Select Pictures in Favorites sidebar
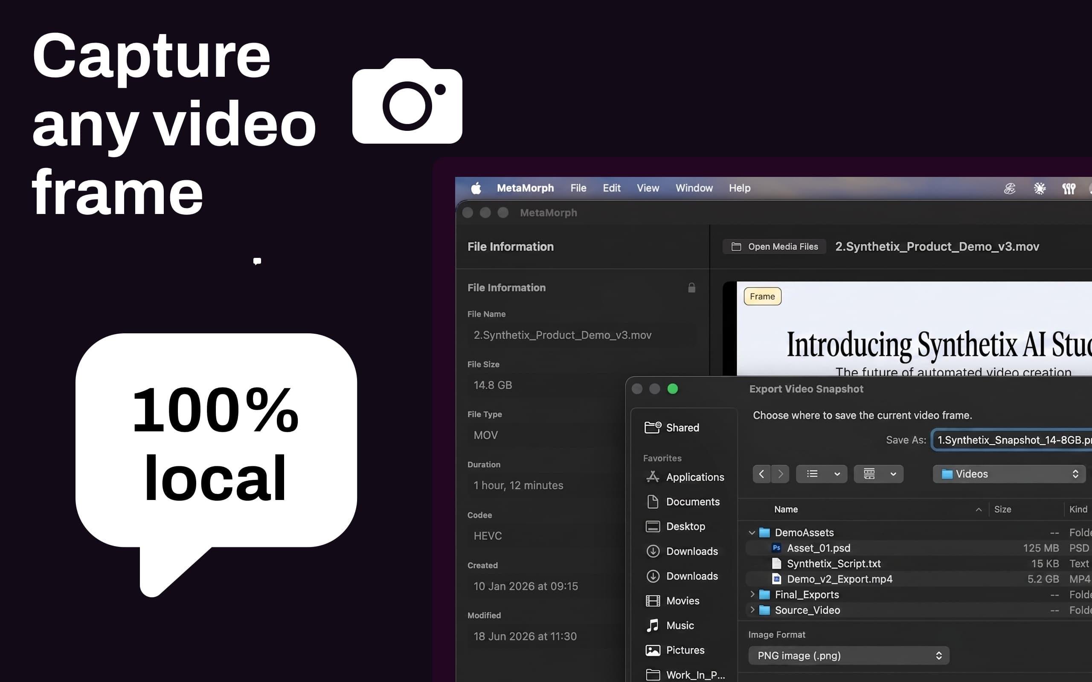The width and height of the screenshot is (1092, 682). coord(684,650)
